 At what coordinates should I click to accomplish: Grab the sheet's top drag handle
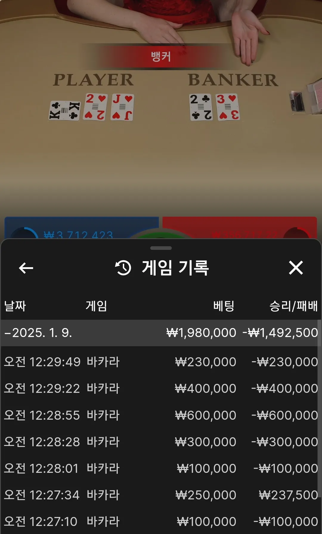(161, 248)
